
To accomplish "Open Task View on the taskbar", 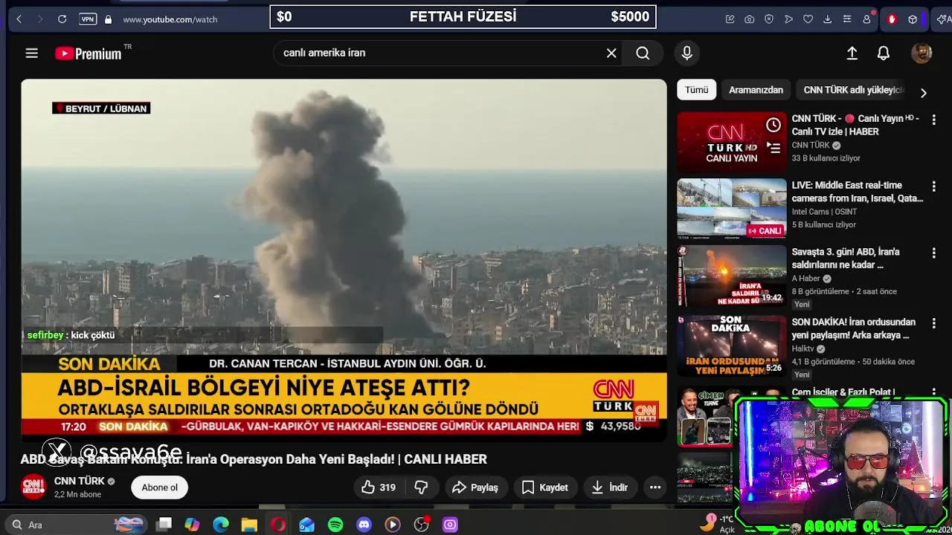I will [x=164, y=525].
